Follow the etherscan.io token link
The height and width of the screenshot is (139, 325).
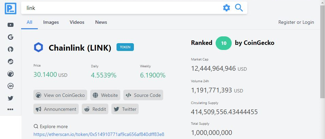pyautogui.click(x=99, y=135)
